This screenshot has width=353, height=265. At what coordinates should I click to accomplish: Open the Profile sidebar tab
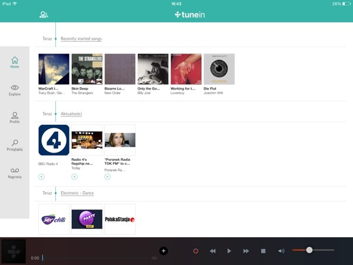click(15, 118)
